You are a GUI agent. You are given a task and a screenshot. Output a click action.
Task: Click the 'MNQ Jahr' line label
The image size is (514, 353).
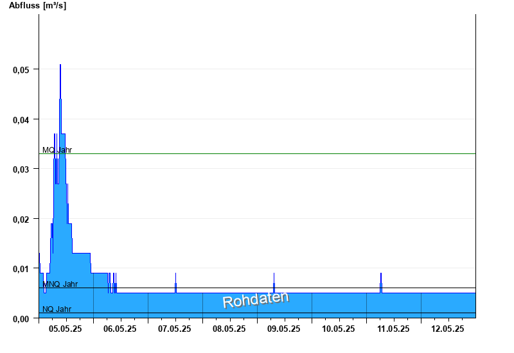point(60,284)
